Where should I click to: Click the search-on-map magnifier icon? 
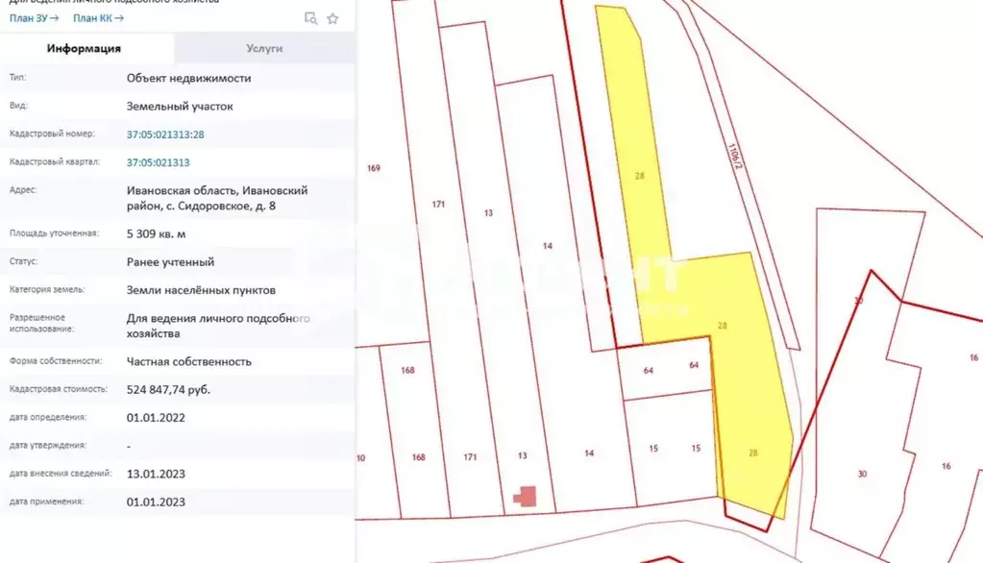pyautogui.click(x=310, y=18)
